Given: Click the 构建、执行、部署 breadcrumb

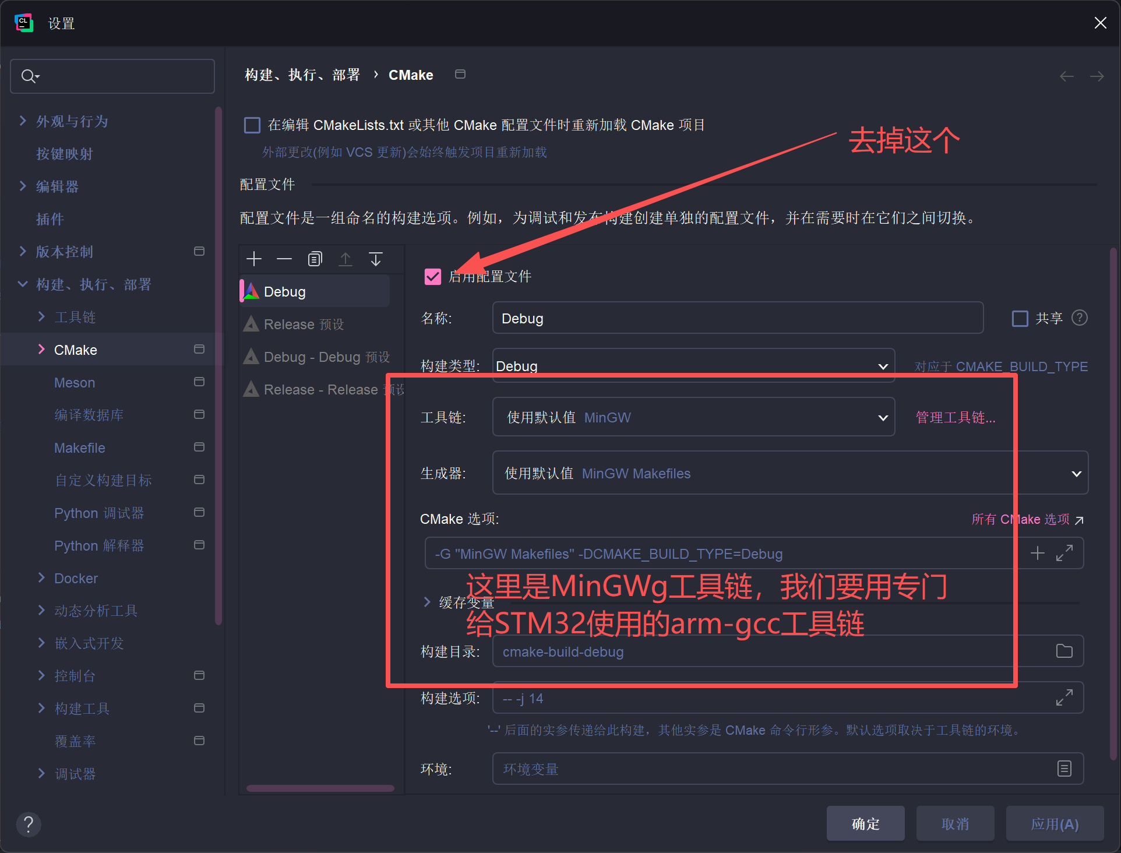Looking at the screenshot, I should (x=302, y=75).
